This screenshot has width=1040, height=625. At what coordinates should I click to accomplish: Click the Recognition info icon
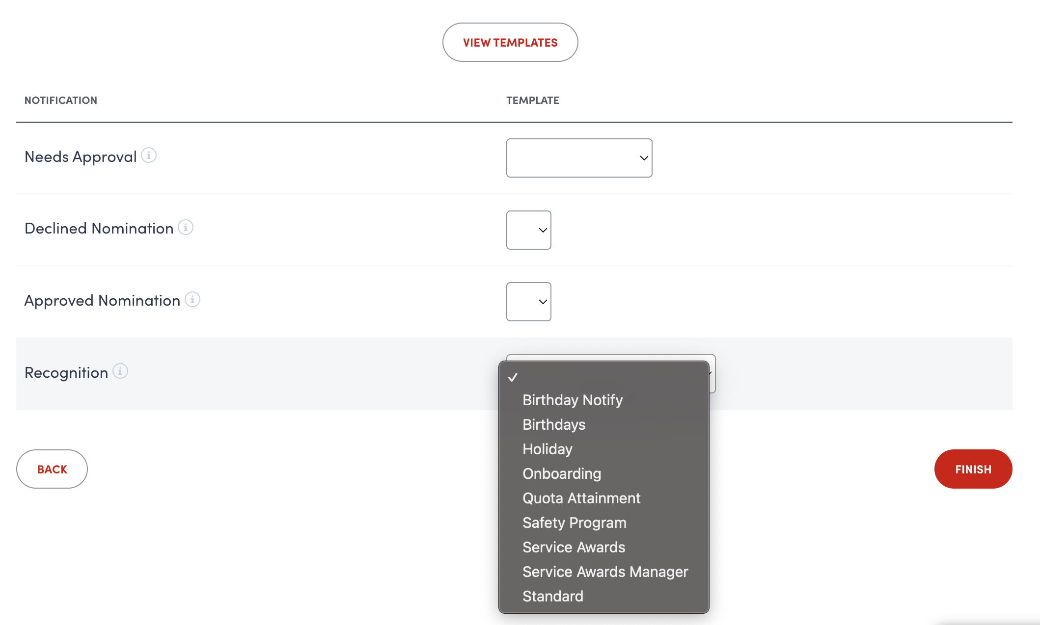(120, 371)
